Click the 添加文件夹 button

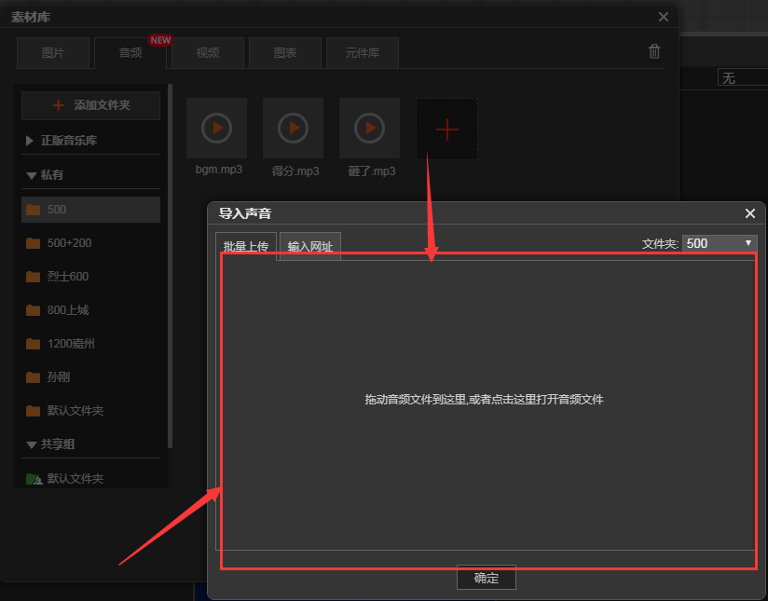click(90, 105)
